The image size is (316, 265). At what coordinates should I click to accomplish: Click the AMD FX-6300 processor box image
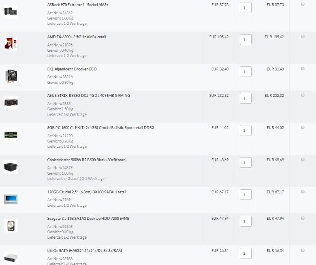tap(11, 44)
